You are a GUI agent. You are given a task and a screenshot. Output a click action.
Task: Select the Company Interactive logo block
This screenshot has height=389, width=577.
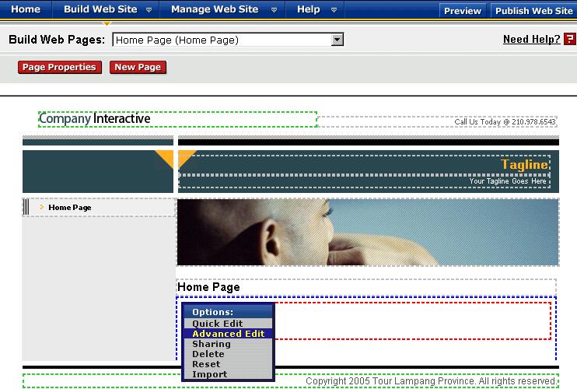[x=177, y=119]
